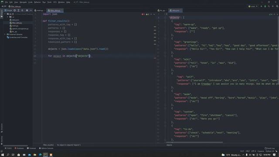
Task: Hide the Project tool window minus icon
Action: [31, 10]
